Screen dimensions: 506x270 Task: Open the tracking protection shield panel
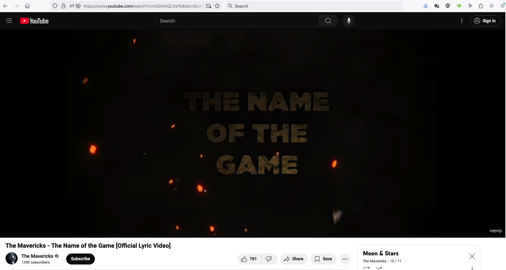coord(55,6)
